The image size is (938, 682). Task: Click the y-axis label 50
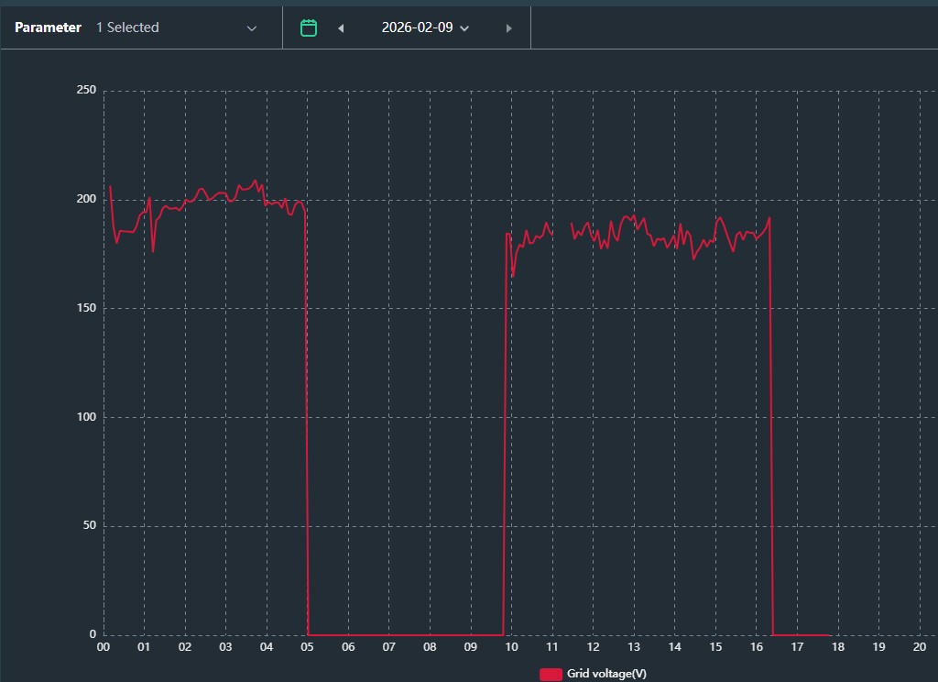coord(89,526)
